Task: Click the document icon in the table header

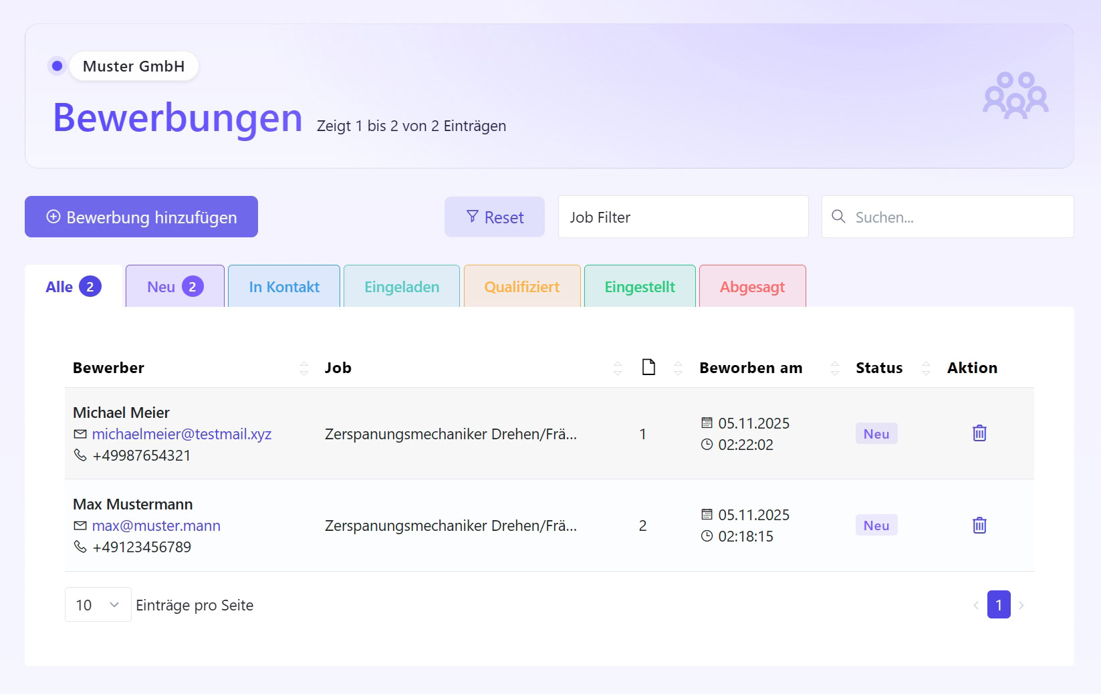Action: click(648, 366)
